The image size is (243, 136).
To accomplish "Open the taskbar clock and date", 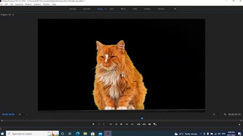I will click(x=231, y=134).
